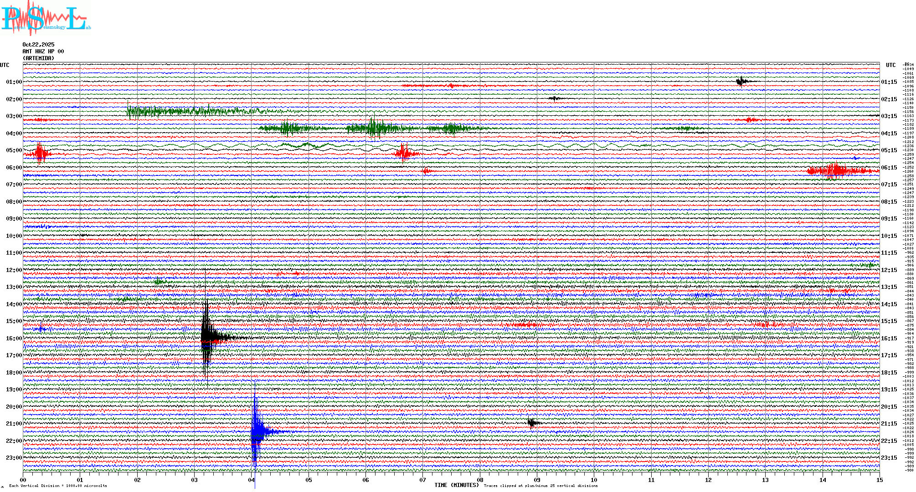Click the 19:15 label on right axis
This screenshot has height=492, width=916.
coord(889,389)
